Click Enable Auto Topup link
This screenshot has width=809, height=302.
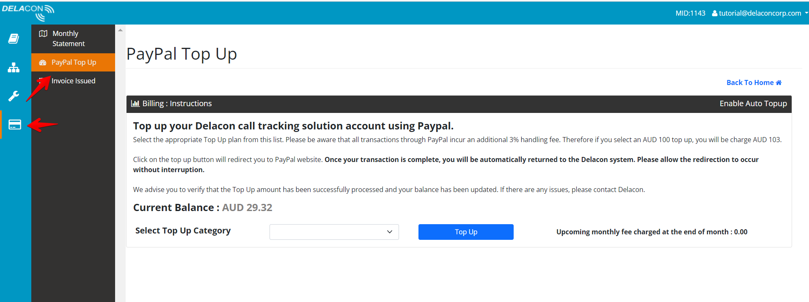[753, 104]
